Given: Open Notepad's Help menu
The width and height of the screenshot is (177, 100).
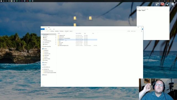Looking at the screenshot, I should click(x=147, y=9).
